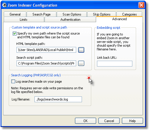Enable Log searches made on your page
This screenshot has height=131, width=150.
click(x=13, y=81)
